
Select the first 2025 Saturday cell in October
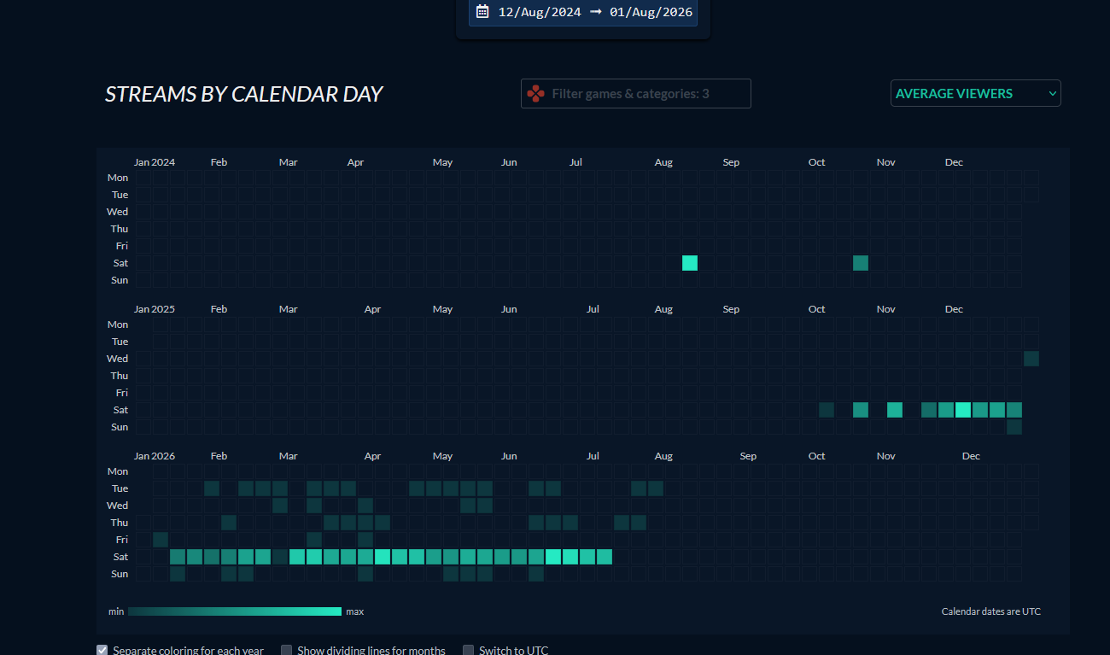[x=827, y=410]
